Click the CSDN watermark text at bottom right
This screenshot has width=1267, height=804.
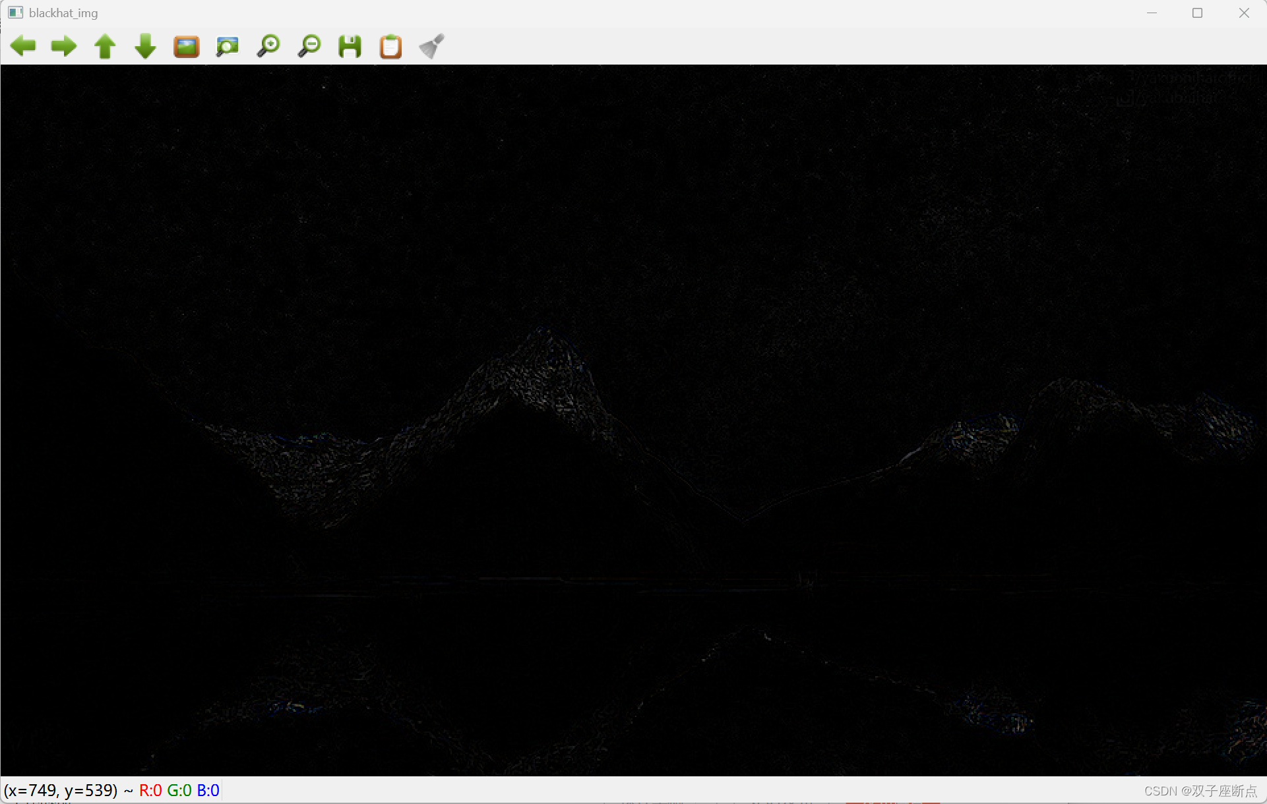point(1200,791)
